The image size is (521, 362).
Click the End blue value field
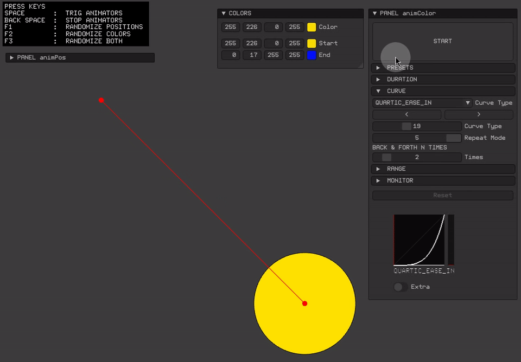273,55
